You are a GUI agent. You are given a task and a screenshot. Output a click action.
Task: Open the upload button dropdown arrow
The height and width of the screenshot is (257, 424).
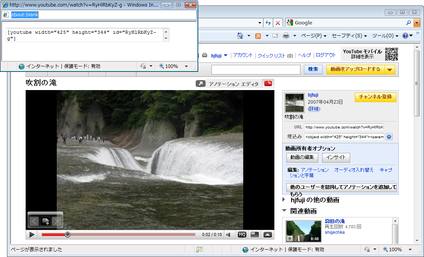(389, 70)
